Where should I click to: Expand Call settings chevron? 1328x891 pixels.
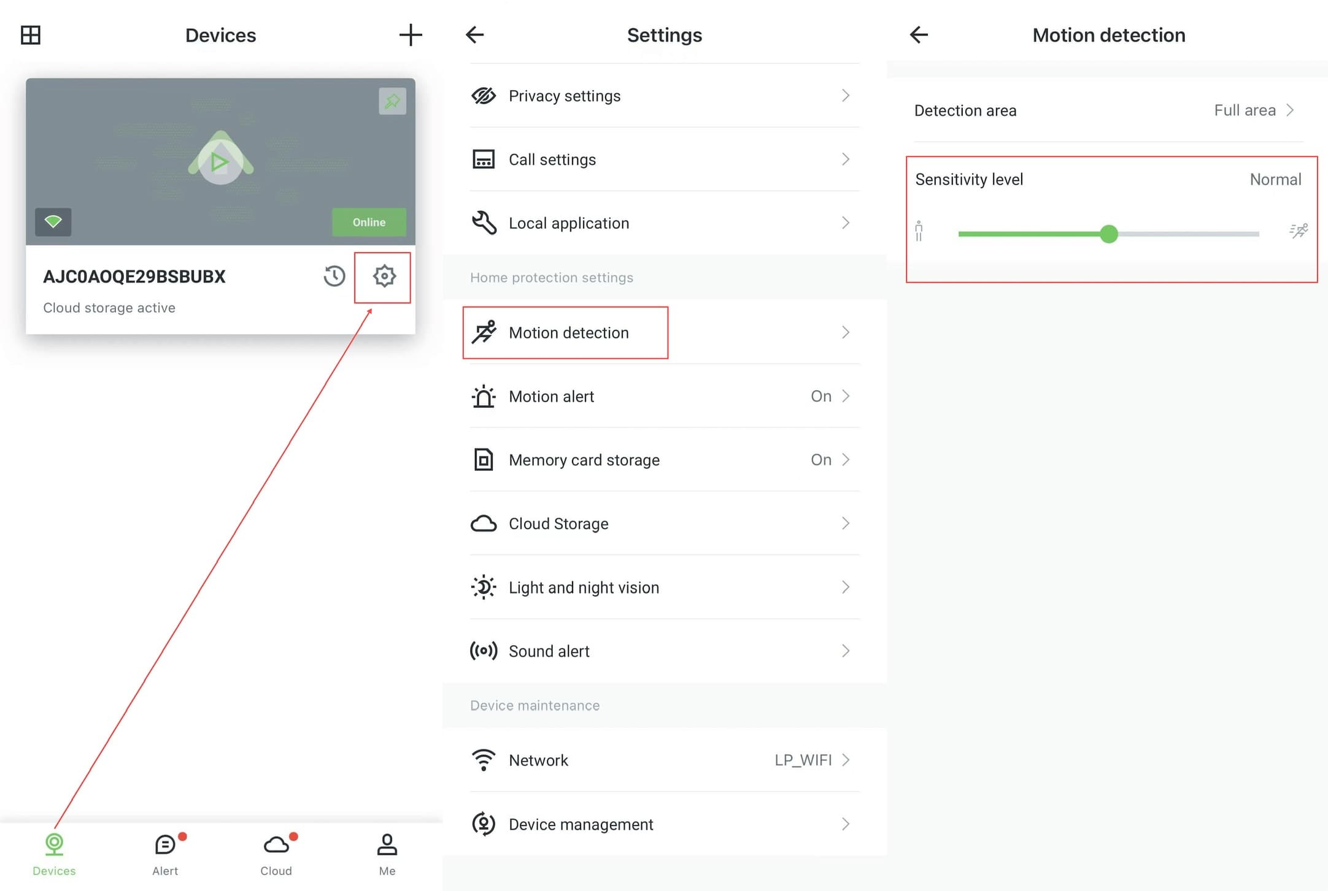846,159
